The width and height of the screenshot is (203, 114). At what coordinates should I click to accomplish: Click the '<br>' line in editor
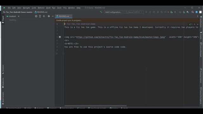pyautogui.click(x=67, y=41)
